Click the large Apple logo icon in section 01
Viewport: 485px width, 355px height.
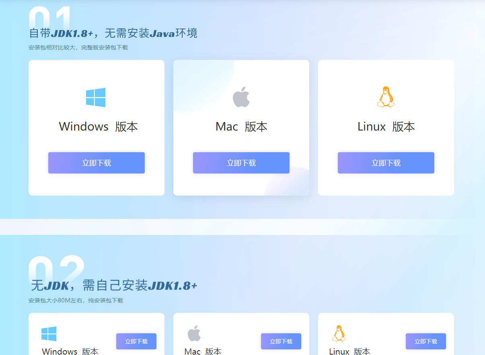[241, 97]
